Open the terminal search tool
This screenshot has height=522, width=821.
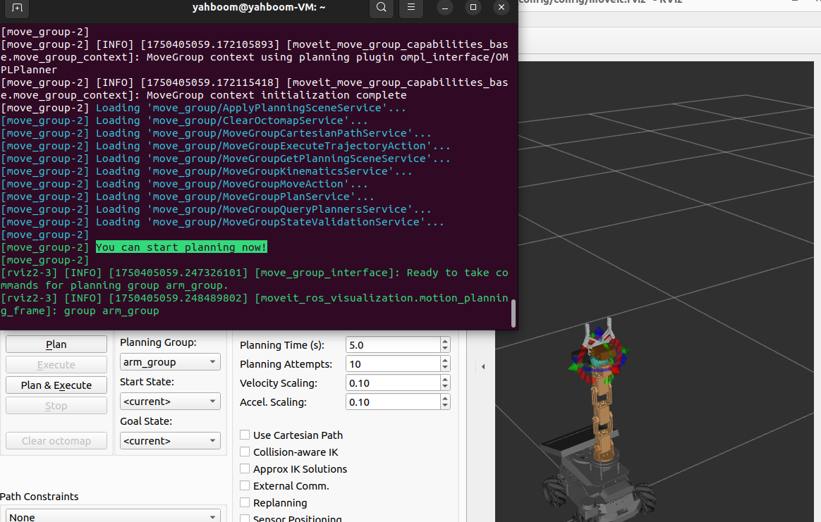382,8
